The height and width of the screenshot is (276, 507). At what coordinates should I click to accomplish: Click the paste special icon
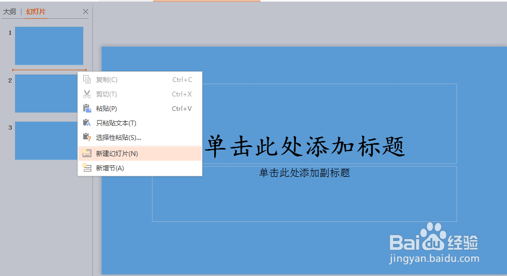pos(87,138)
